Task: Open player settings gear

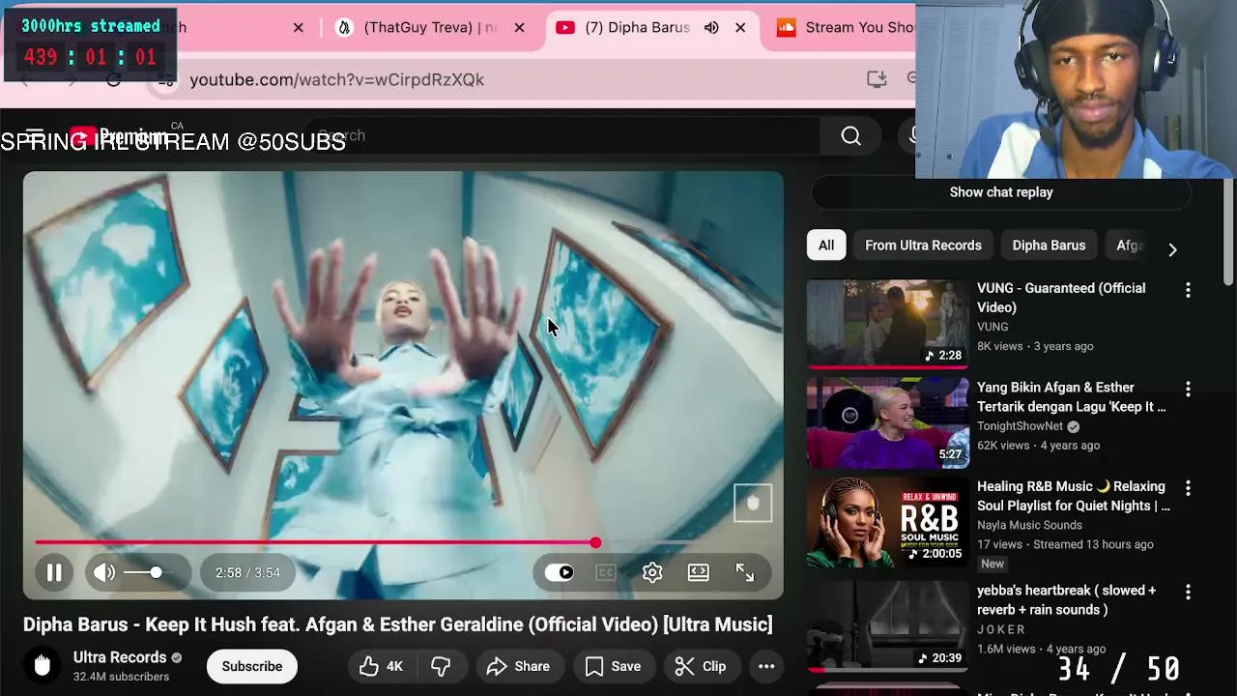Action: pyautogui.click(x=652, y=572)
